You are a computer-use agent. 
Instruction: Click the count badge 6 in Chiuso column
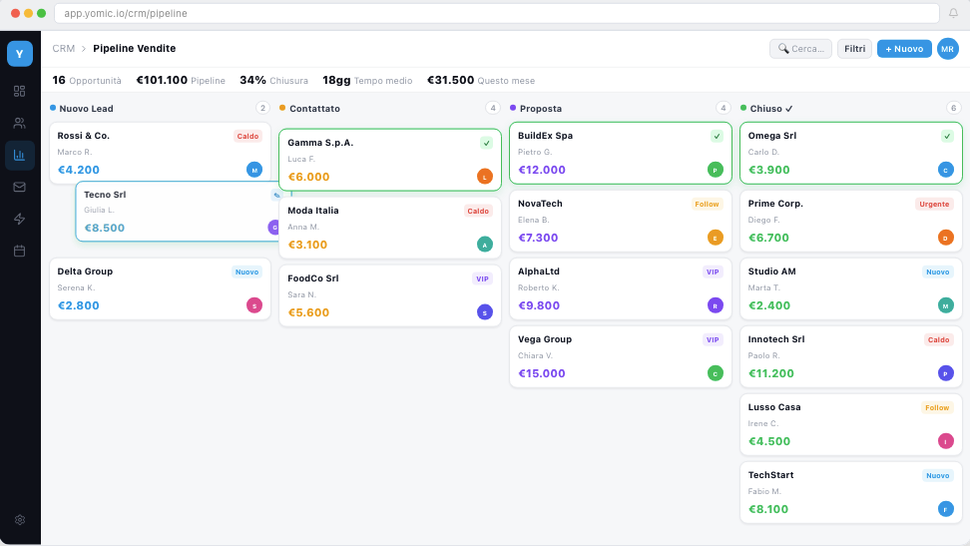[953, 109]
